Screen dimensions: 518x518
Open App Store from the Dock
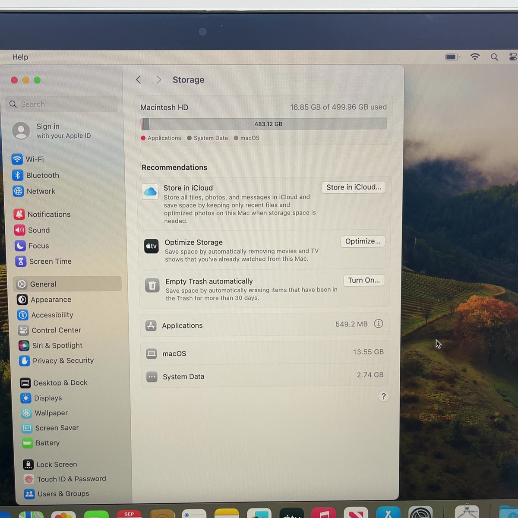click(x=388, y=512)
